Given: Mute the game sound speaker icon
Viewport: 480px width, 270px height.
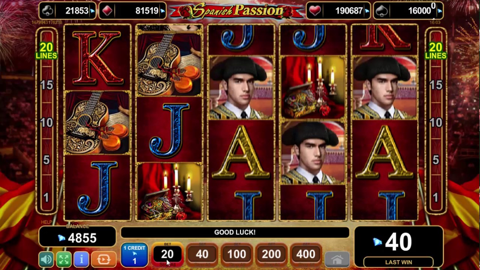Looking at the screenshot, I should [x=46, y=259].
